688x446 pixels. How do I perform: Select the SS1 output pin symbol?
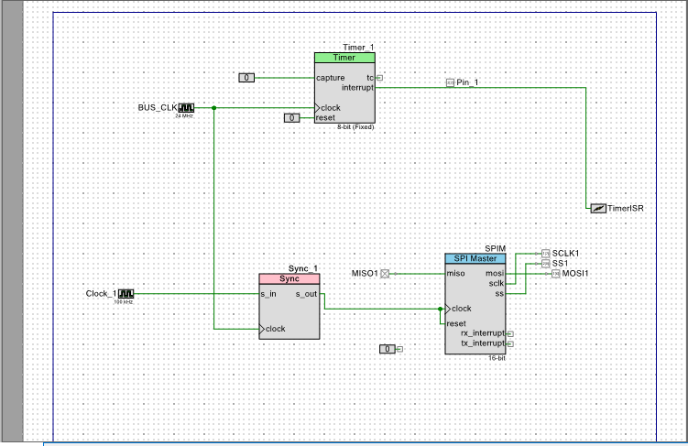(x=545, y=264)
